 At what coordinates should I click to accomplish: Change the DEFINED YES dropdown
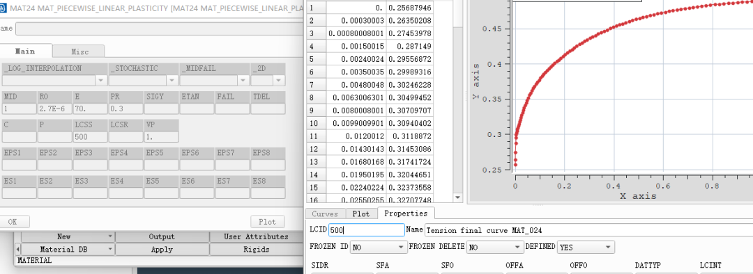586,247
